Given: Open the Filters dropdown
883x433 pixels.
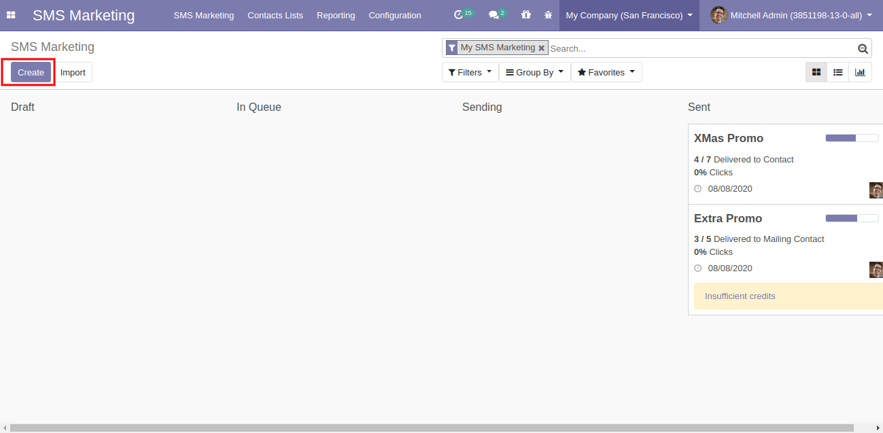Looking at the screenshot, I should (x=470, y=72).
